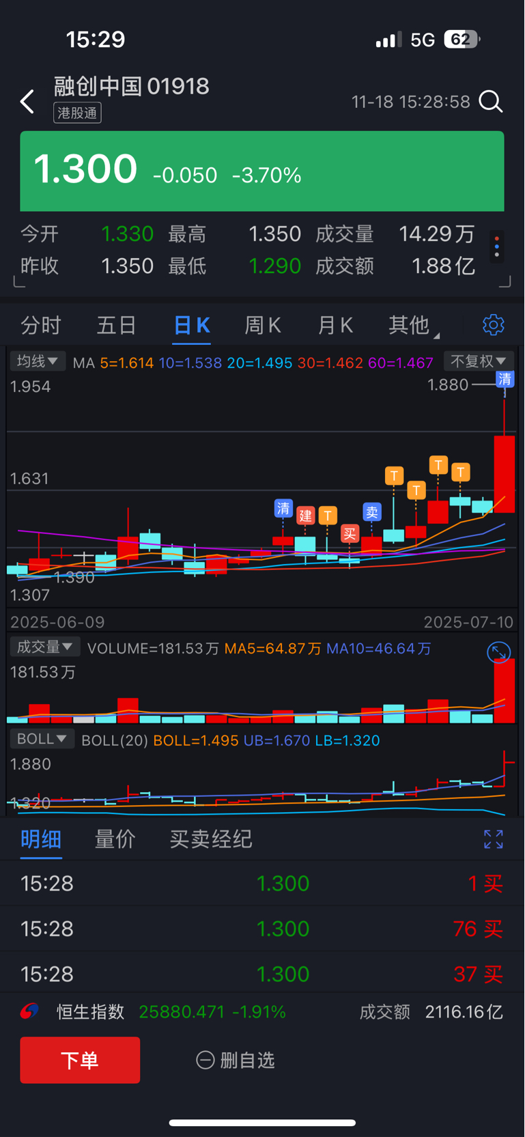Tap the status bar clock 15:29
The height and width of the screenshot is (1137, 525).
click(96, 40)
